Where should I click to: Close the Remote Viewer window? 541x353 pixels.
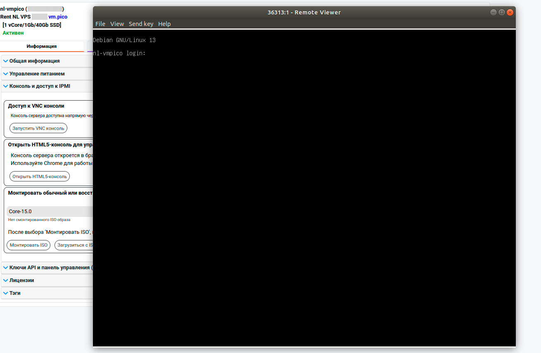coord(510,12)
